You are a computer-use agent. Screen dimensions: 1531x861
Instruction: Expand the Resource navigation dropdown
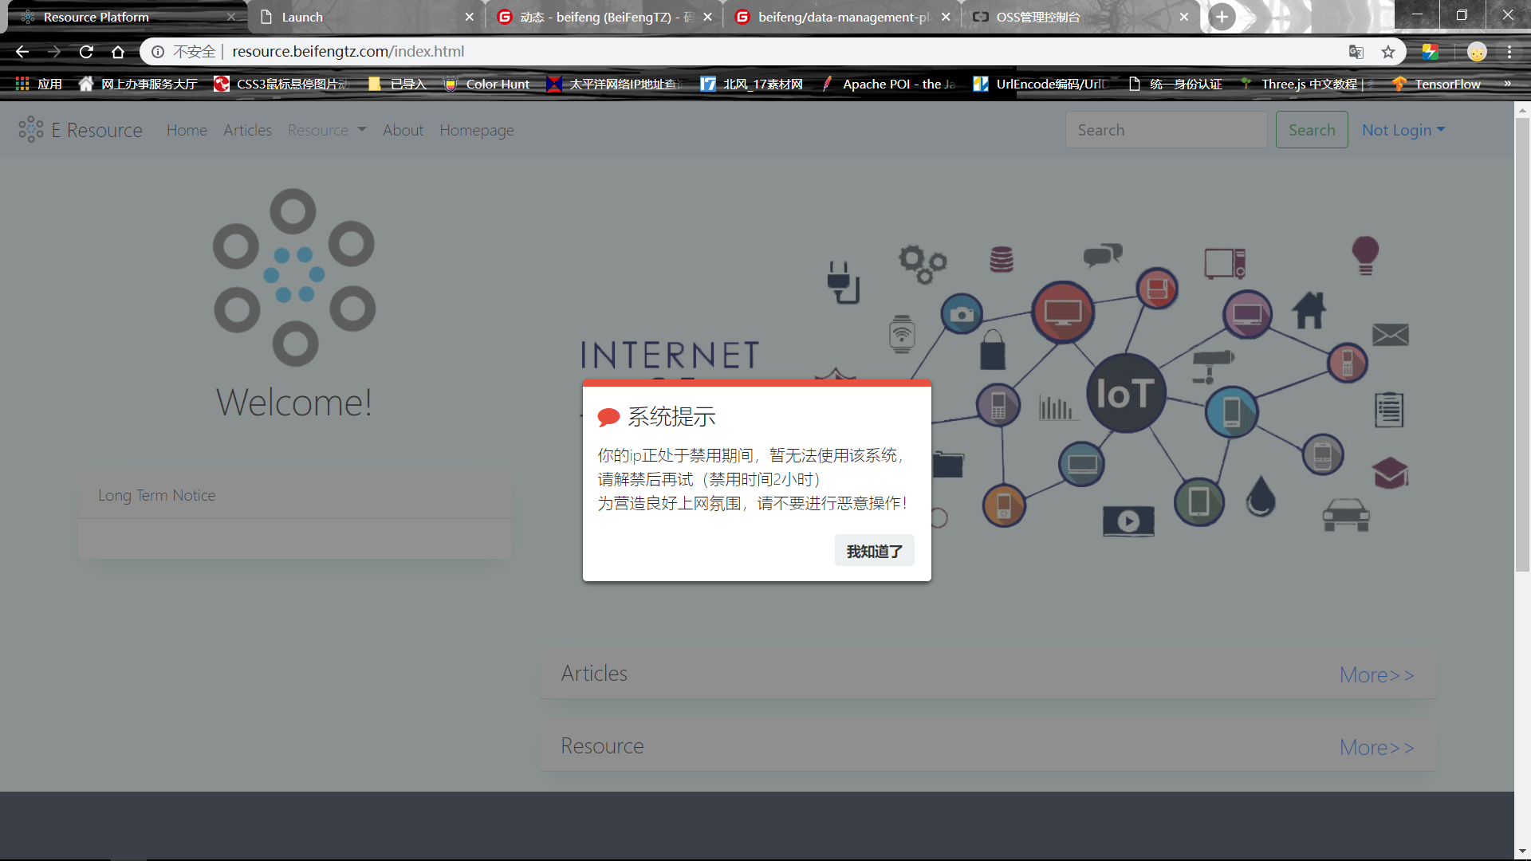[327, 129]
